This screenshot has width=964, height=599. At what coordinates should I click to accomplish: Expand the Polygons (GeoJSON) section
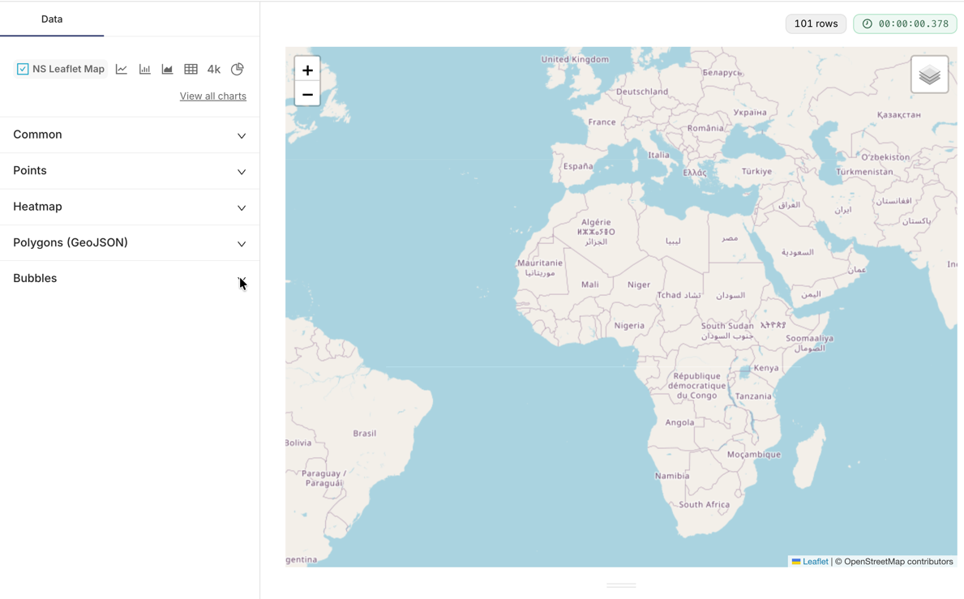(x=130, y=242)
